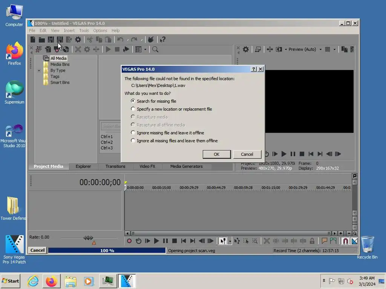386x289 pixels.
Task: Switch to the Transitions tab
Action: (115, 166)
